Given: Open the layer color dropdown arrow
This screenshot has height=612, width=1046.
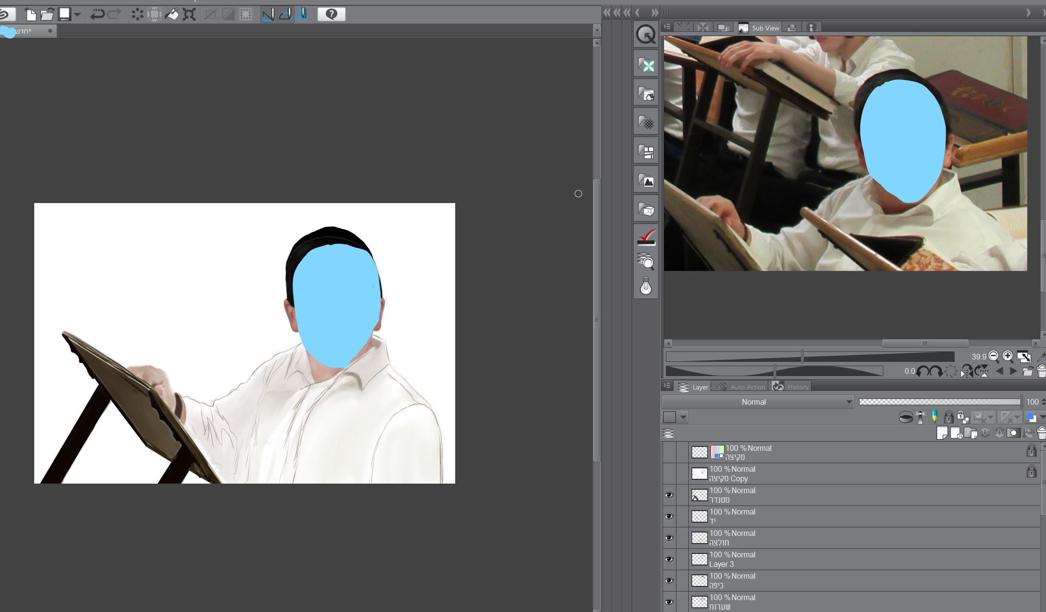Looking at the screenshot, I should click(x=683, y=418).
